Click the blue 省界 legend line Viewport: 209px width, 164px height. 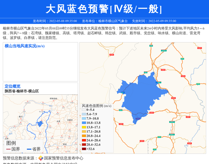point(29,149)
